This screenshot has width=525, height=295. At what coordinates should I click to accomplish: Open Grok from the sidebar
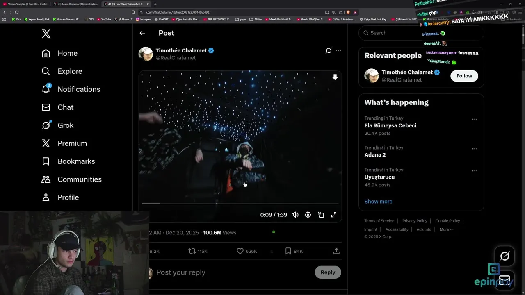point(57,125)
